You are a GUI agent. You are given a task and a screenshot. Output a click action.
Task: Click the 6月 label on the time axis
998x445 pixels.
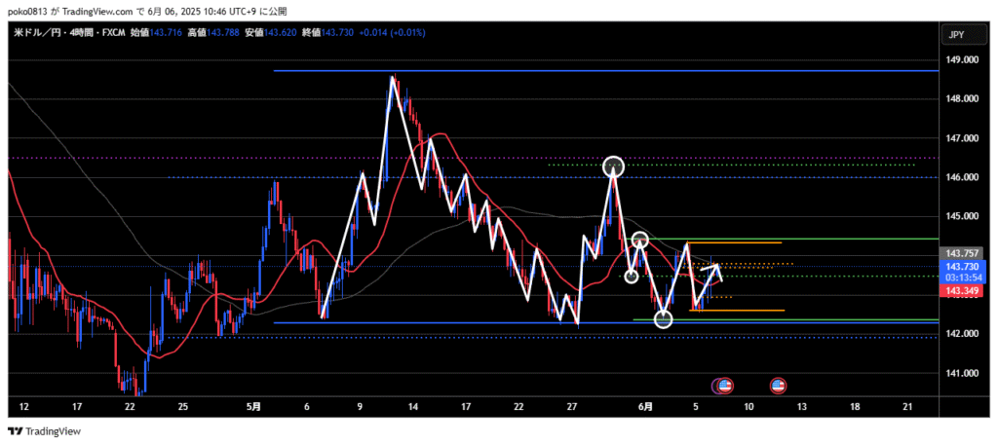point(646,405)
